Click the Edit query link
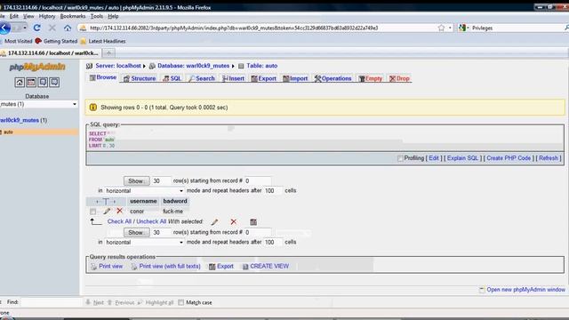 (x=434, y=158)
